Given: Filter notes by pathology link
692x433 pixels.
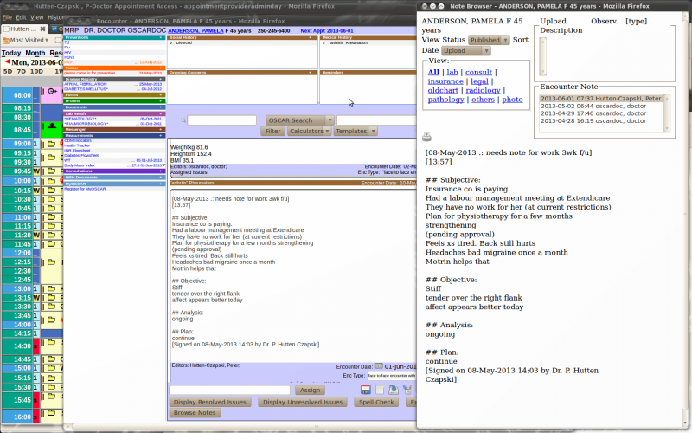Looking at the screenshot, I should coord(445,100).
